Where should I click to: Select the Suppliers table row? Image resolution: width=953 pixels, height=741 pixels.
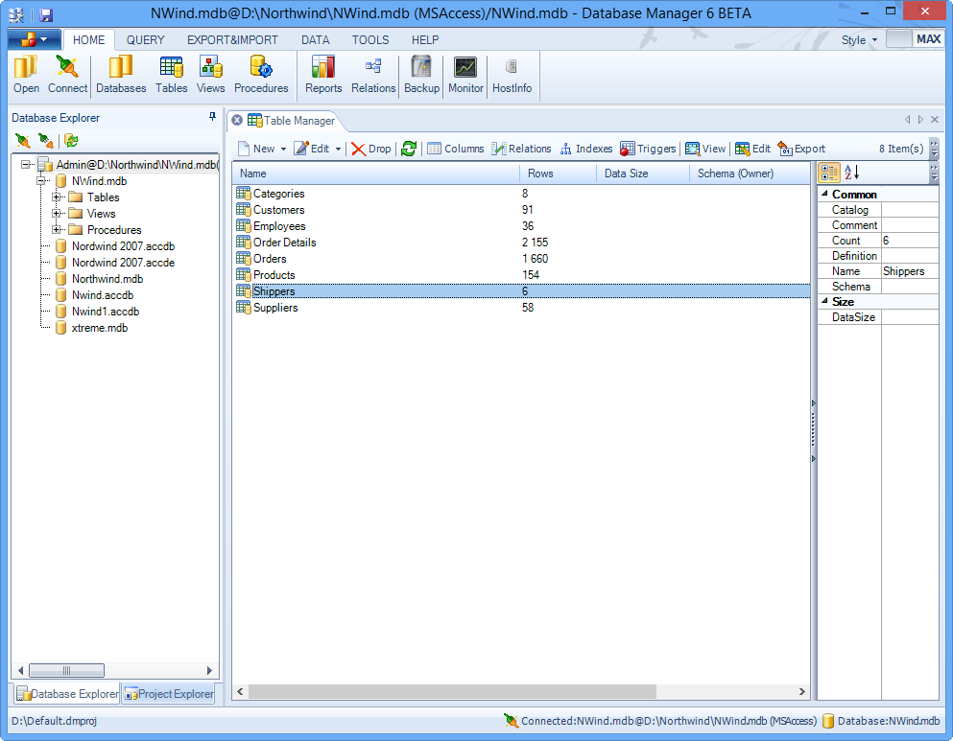coord(521,308)
